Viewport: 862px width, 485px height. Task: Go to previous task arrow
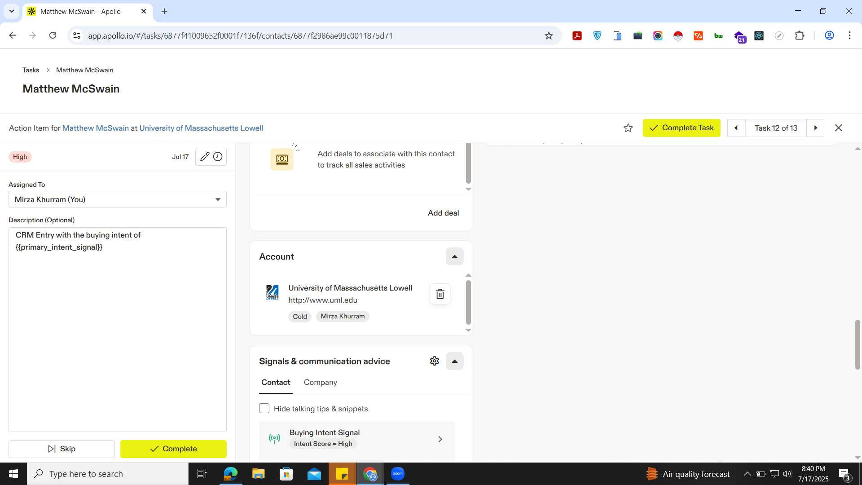tap(736, 128)
